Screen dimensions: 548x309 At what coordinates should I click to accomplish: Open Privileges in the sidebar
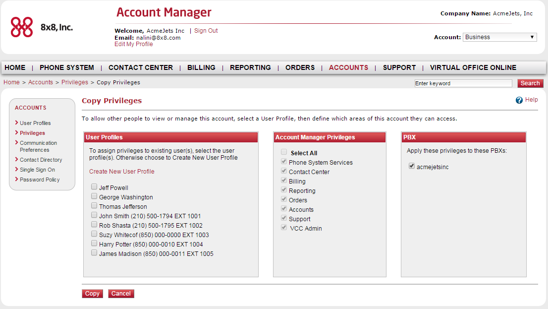coord(32,133)
